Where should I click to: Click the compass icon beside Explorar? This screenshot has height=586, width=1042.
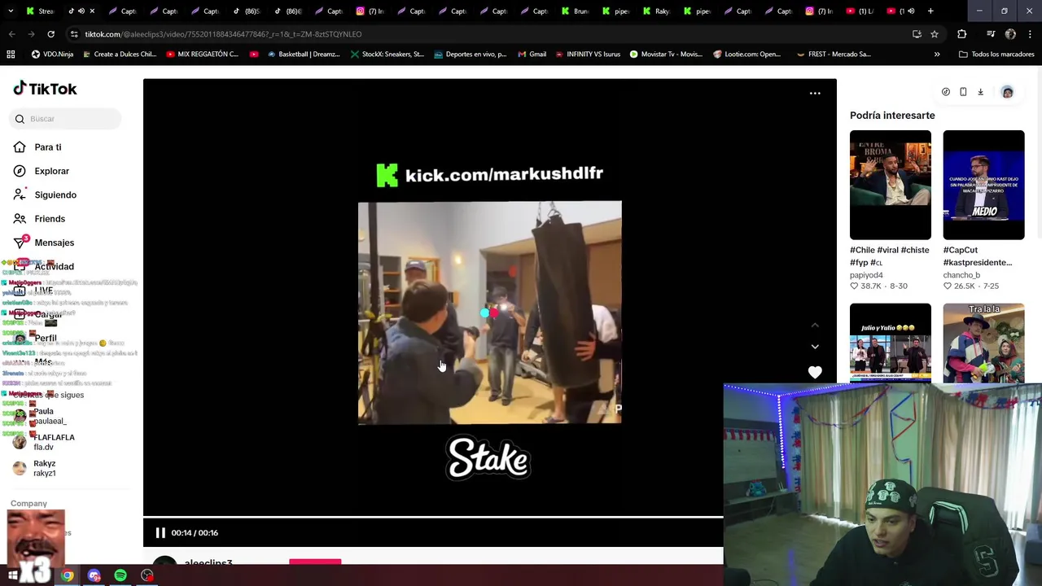click(20, 171)
